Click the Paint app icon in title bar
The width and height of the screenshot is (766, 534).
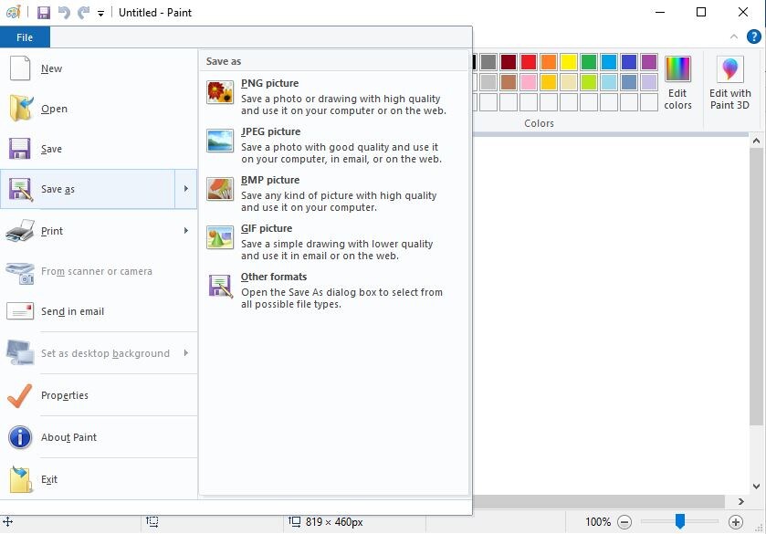click(x=13, y=12)
